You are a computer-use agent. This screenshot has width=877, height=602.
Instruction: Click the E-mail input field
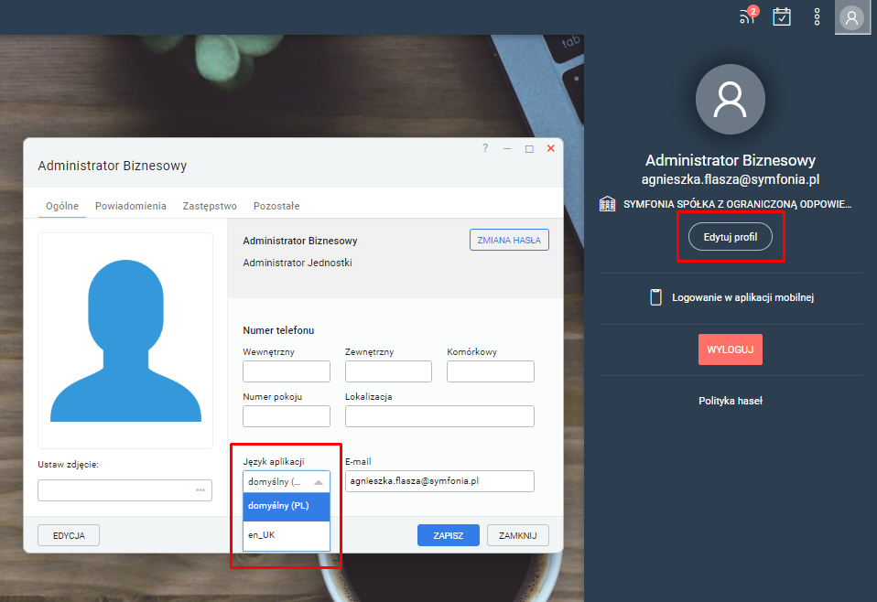[439, 481]
